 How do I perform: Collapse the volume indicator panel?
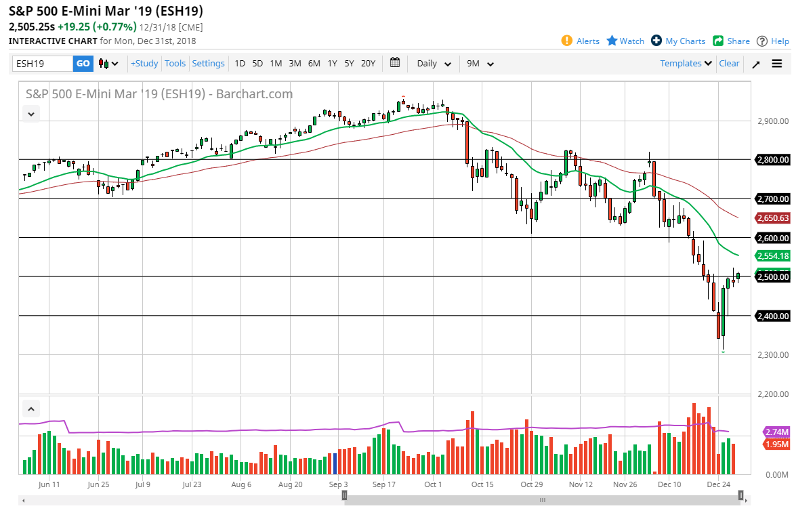[30, 409]
